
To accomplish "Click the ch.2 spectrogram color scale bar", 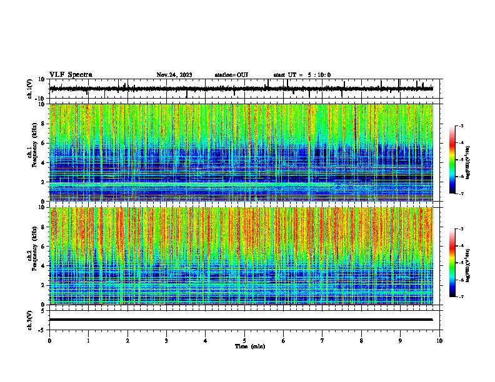I will point(452,263).
